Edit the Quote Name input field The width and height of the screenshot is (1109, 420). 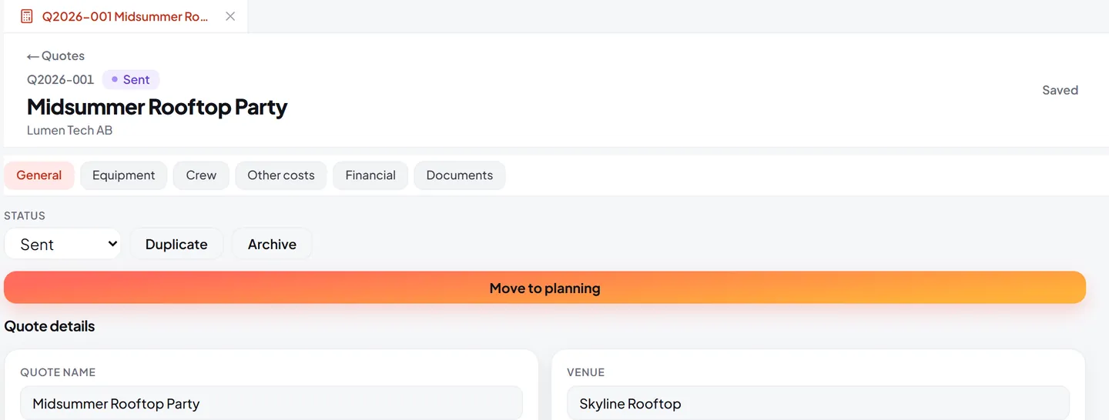click(272, 403)
